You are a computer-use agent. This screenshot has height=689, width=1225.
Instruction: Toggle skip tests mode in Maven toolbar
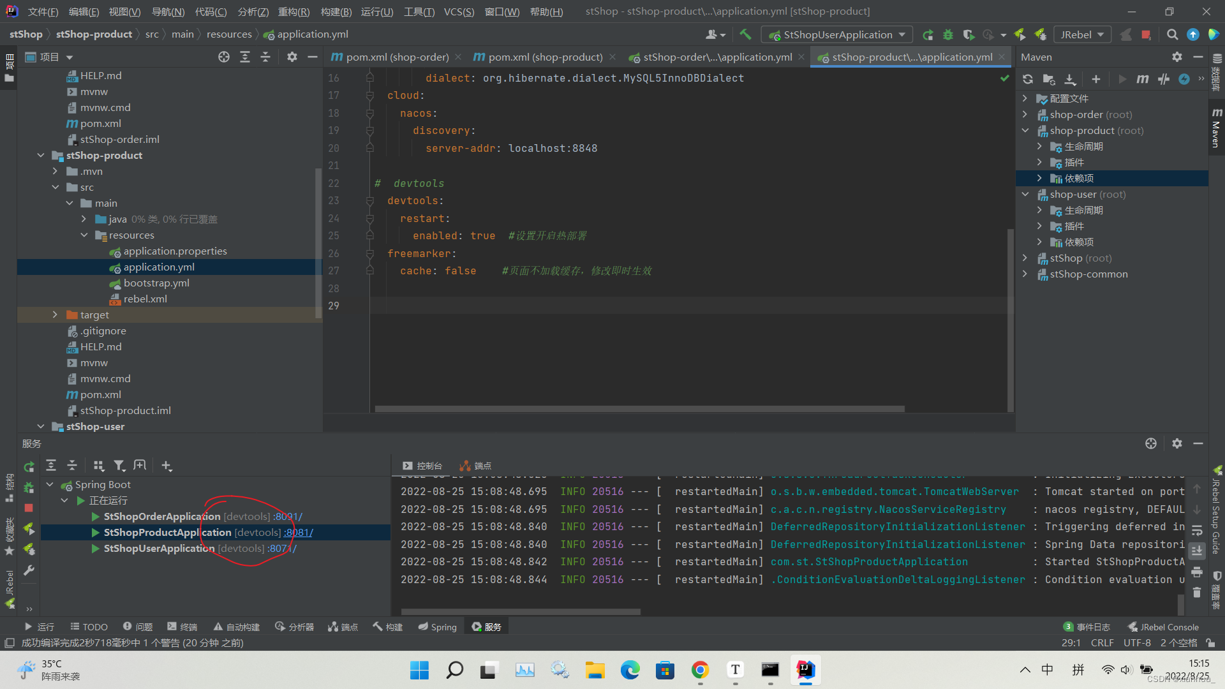coord(1163,79)
